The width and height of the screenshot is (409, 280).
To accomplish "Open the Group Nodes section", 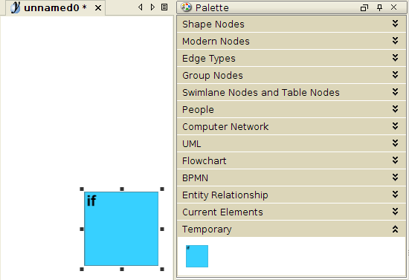I will pyautogui.click(x=291, y=75).
